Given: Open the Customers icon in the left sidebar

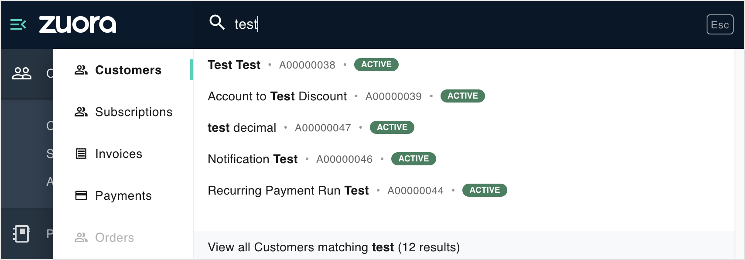Looking at the screenshot, I should point(21,73).
